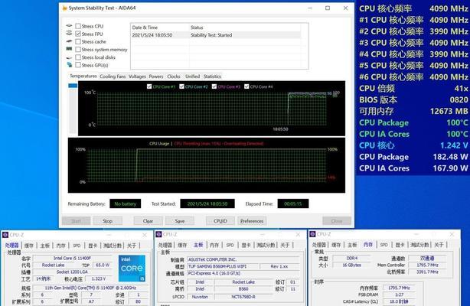Viewport: 470px width, 306px height.
Task: Switch to the Unified tab
Action: (x=192, y=76)
